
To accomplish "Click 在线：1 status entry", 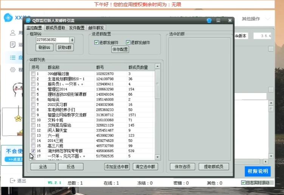I will click(x=111, y=183).
